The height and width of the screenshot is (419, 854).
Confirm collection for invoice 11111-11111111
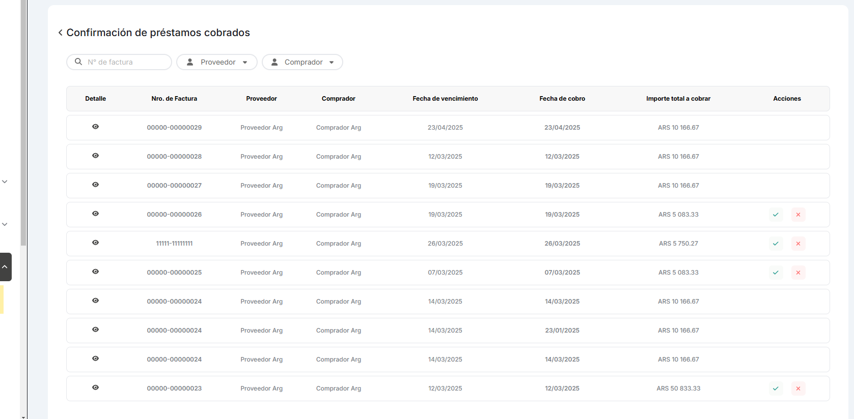pos(776,244)
